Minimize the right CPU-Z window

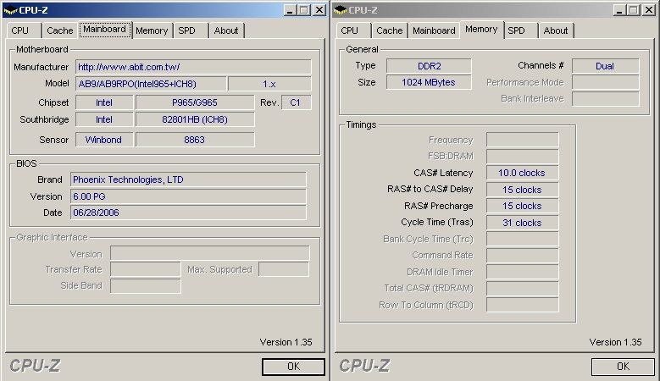tap(618, 10)
